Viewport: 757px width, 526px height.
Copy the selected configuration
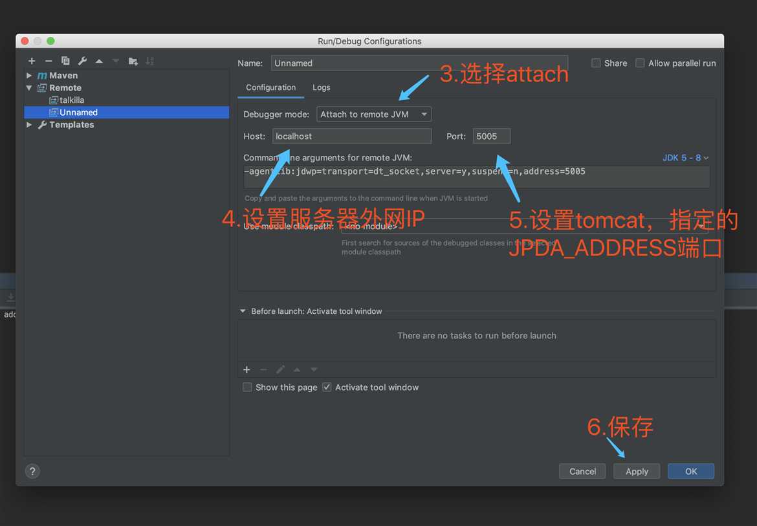pyautogui.click(x=65, y=61)
